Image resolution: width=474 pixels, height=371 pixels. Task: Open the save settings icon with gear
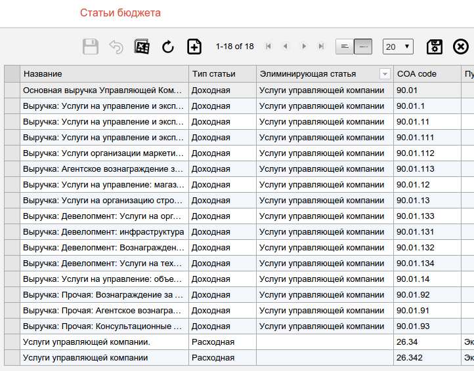pos(435,47)
